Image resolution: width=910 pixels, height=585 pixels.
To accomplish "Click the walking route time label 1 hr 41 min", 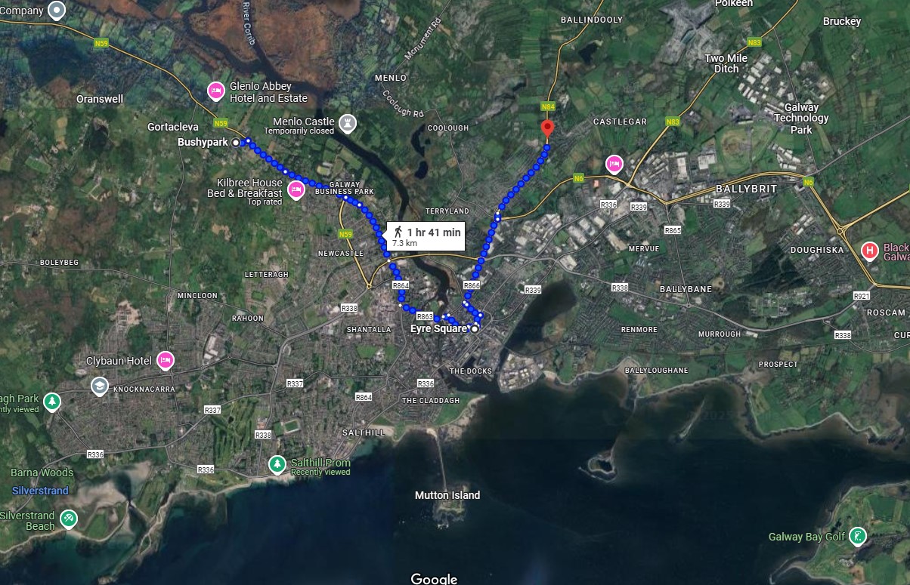I will (434, 232).
